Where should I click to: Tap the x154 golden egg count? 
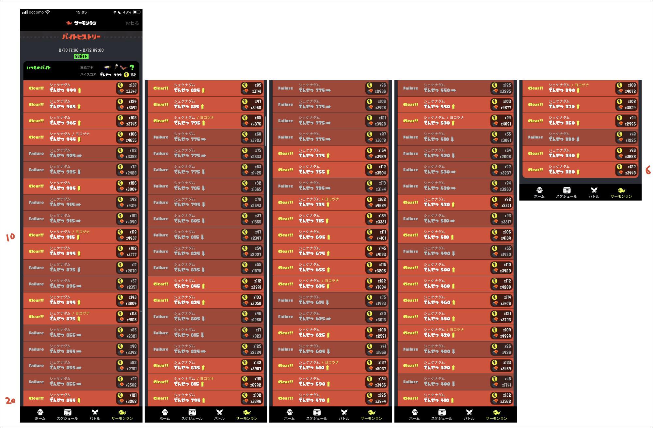[x=382, y=150]
